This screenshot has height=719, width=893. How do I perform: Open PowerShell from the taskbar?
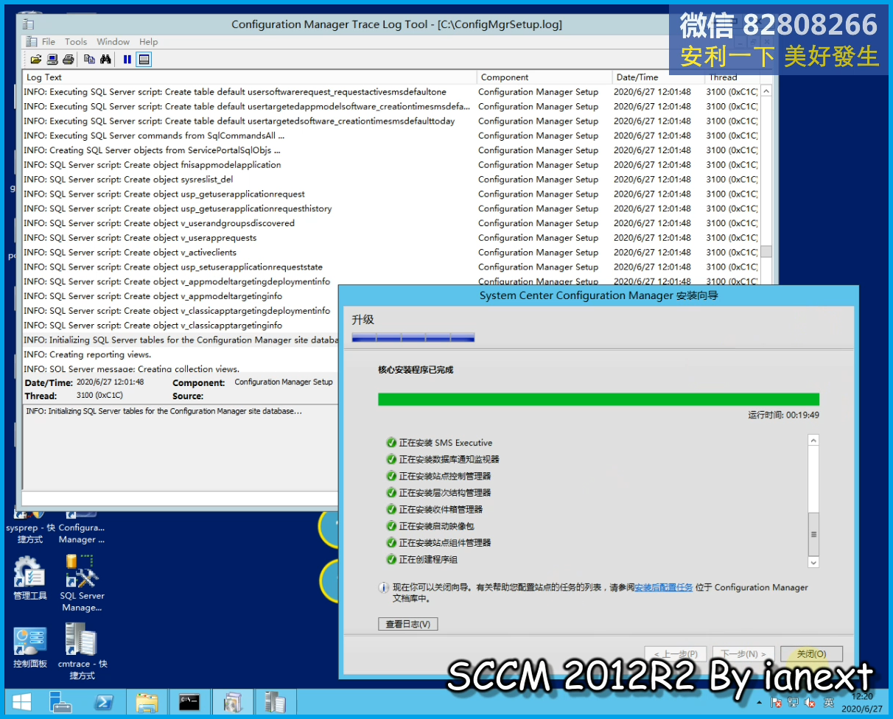click(102, 702)
